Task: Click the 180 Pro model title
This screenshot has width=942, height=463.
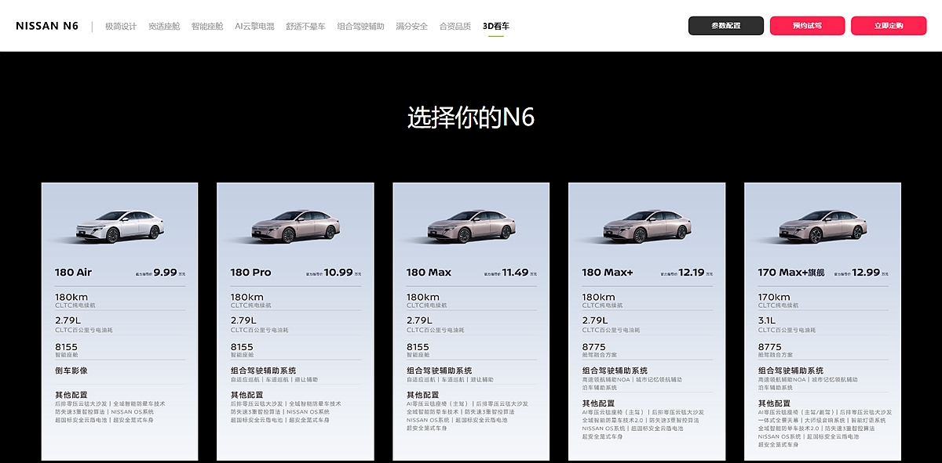Action: 250,273
